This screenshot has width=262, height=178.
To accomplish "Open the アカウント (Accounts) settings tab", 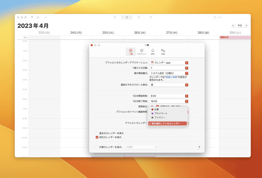I will 141,52.
